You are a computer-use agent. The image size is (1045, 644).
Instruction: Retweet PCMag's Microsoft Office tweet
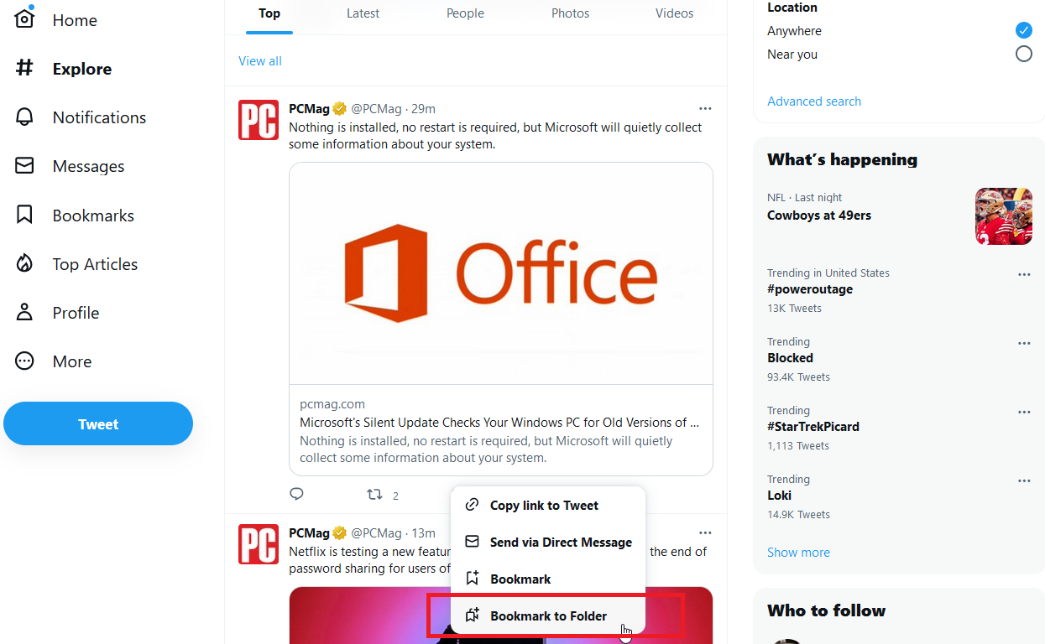[x=374, y=494]
